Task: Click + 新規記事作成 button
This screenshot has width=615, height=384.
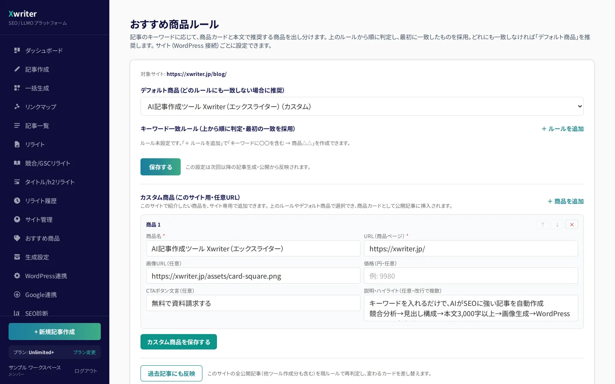Action: tap(55, 332)
